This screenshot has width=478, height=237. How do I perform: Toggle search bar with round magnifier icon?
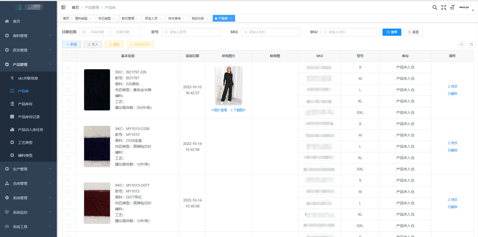461,45
